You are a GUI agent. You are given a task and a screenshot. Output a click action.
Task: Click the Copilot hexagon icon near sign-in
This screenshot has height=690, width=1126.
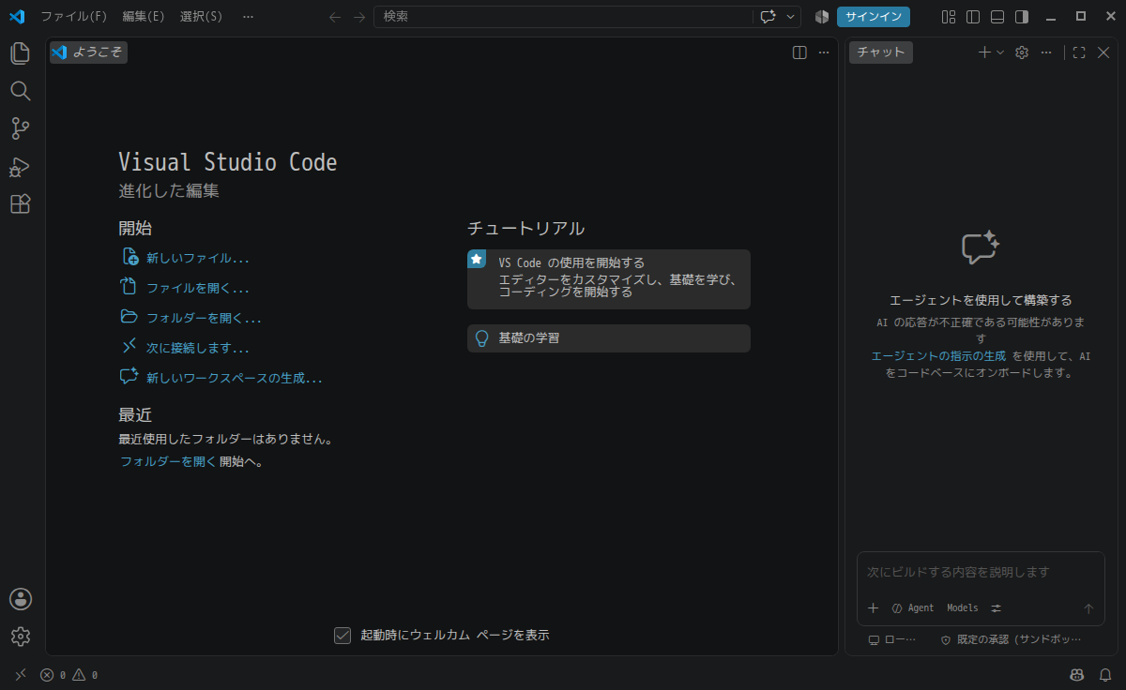(822, 17)
